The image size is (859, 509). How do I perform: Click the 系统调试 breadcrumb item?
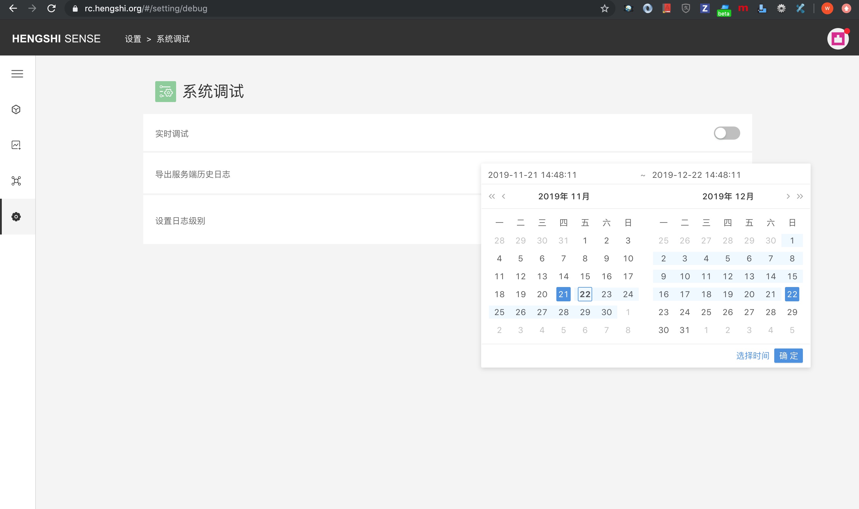[x=173, y=39]
